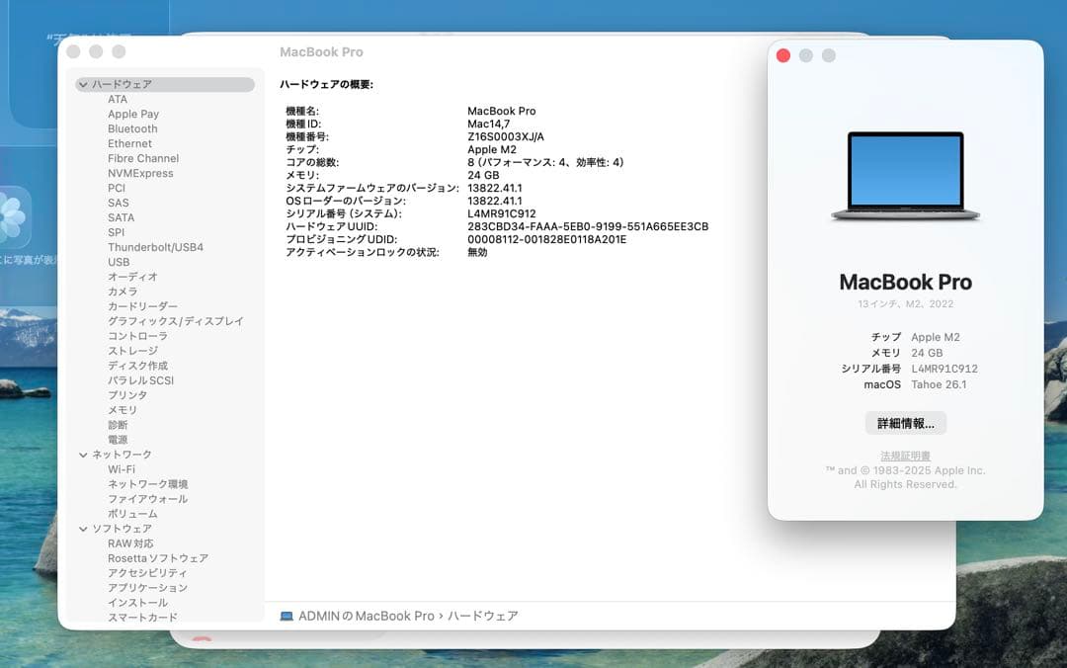Select メモリ in the hardware sidebar list
The image size is (1067, 668).
pyautogui.click(x=123, y=411)
